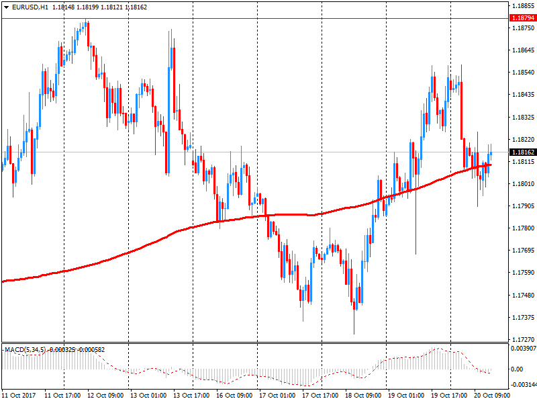Click the EURUSD,H1 chart title text
This screenshot has width=537, height=403.
tap(30, 7)
